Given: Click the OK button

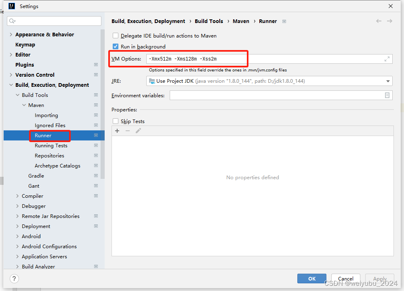Looking at the screenshot, I should [311, 278].
